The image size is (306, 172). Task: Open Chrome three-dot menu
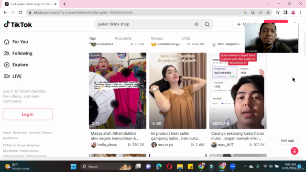pos(301,12)
